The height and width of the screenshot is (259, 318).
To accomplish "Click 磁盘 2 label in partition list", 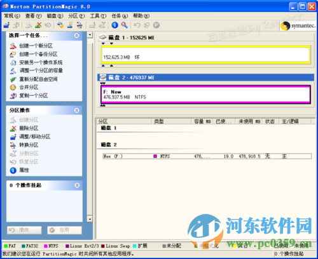I will click(109, 145).
